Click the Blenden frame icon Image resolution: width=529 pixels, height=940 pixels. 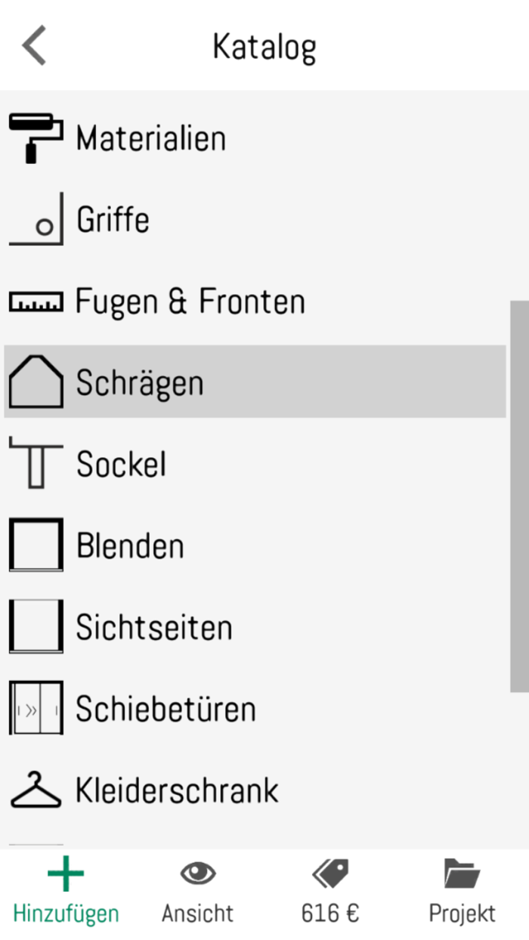coord(34,546)
